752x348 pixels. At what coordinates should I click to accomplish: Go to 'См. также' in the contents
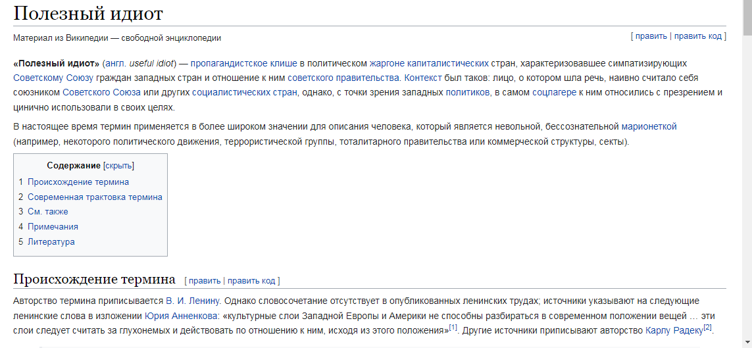coord(48,211)
